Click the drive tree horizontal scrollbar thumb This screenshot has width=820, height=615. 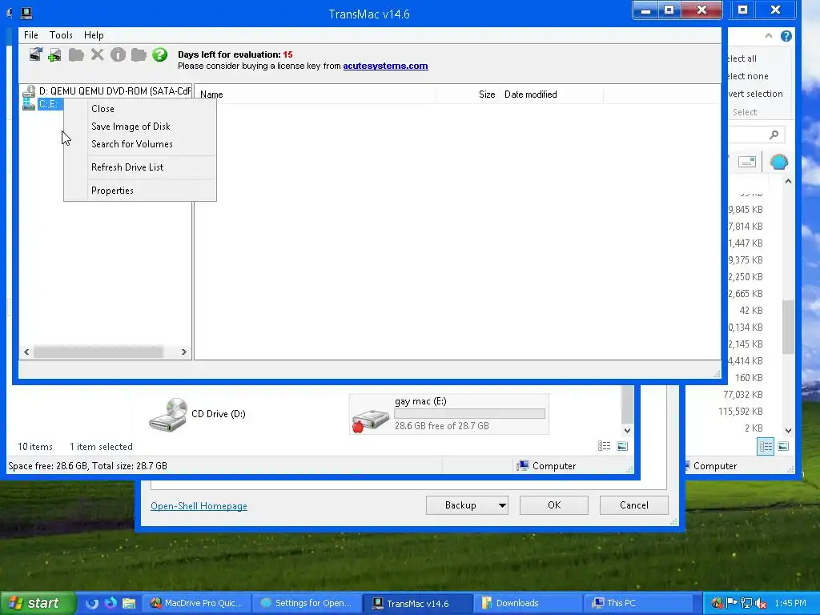(98, 352)
